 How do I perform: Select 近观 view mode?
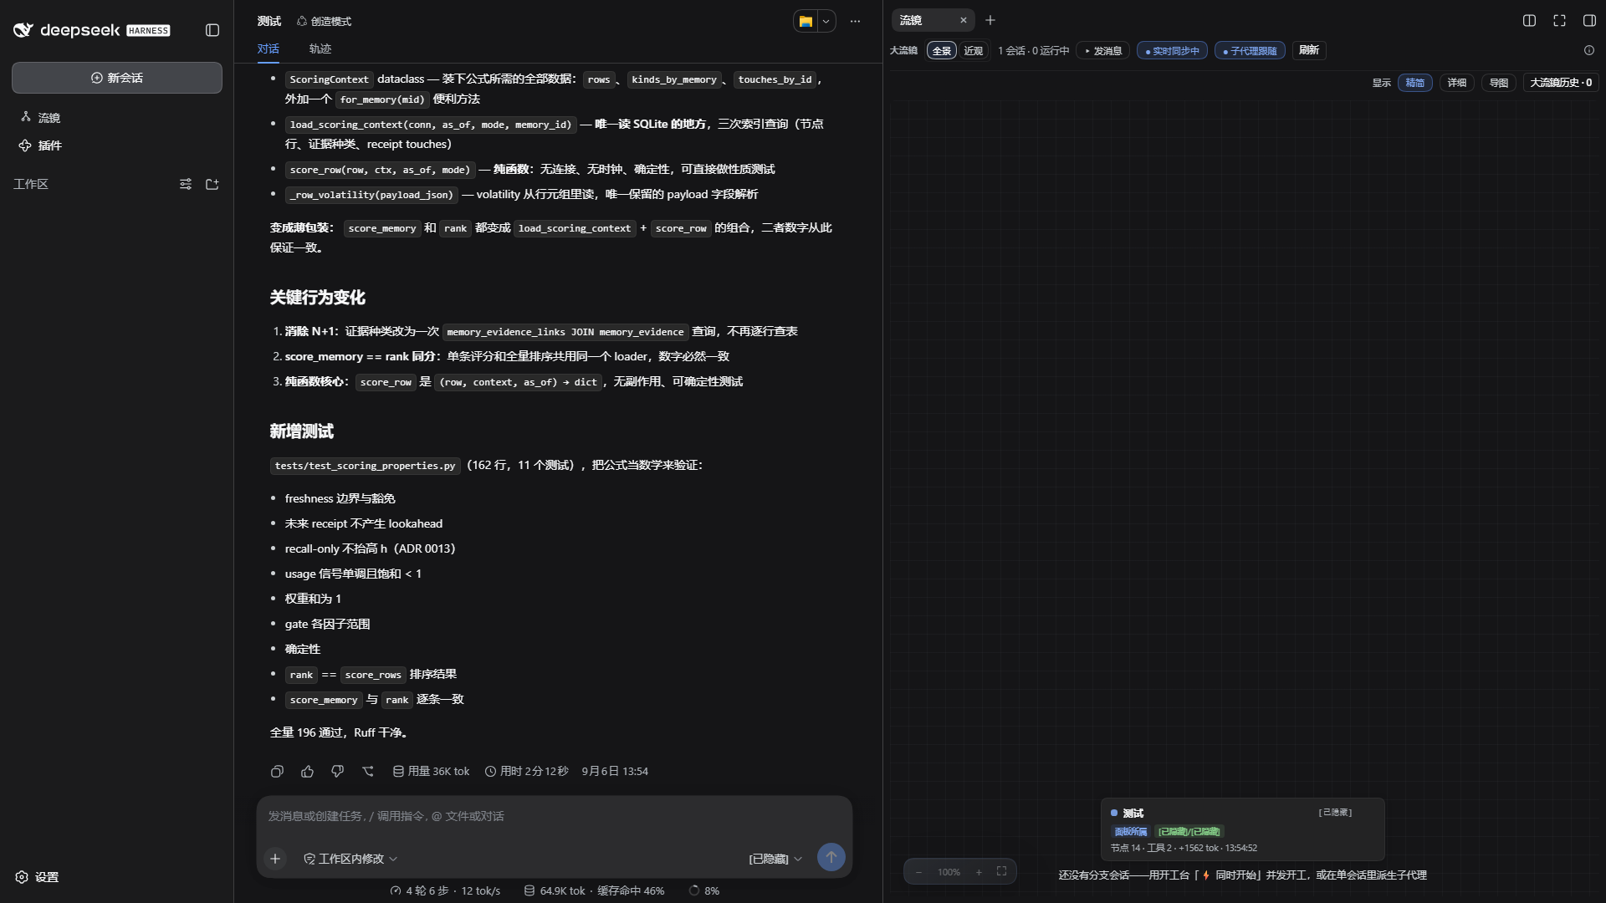tap(973, 51)
